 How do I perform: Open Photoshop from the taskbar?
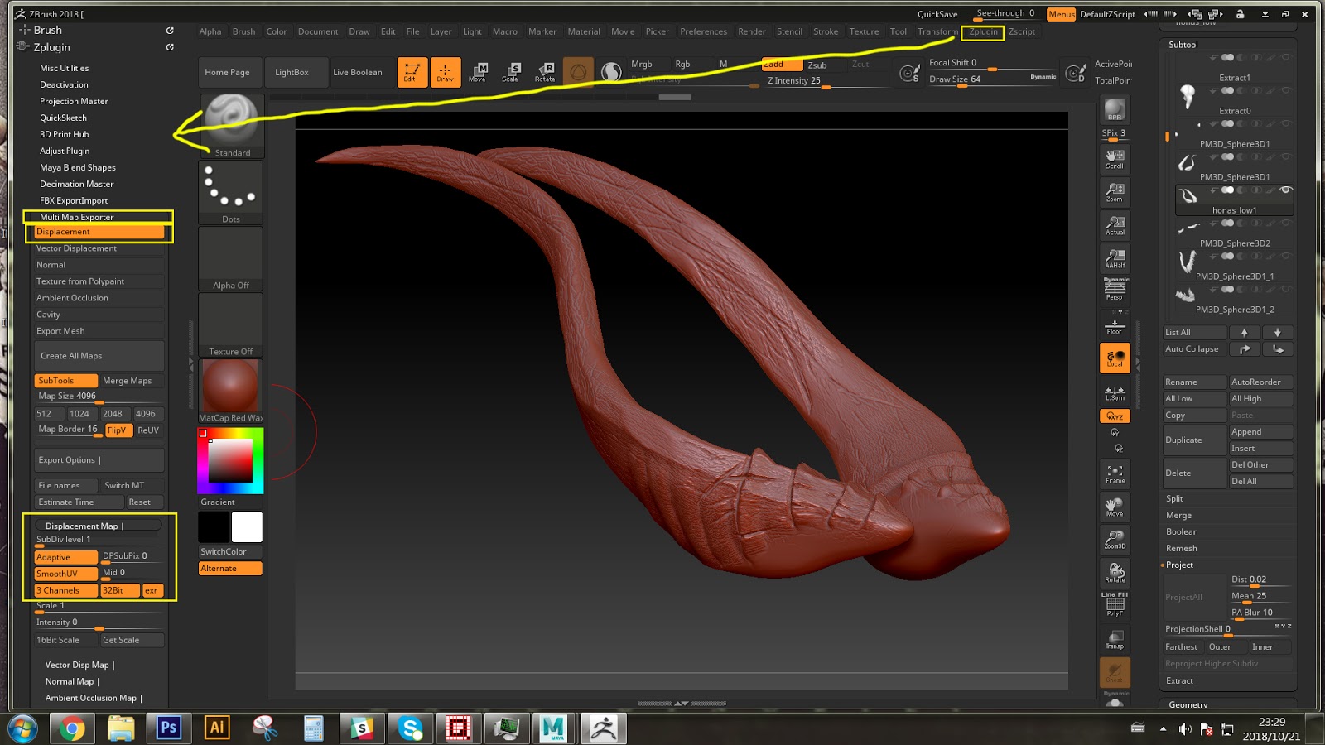point(169,728)
